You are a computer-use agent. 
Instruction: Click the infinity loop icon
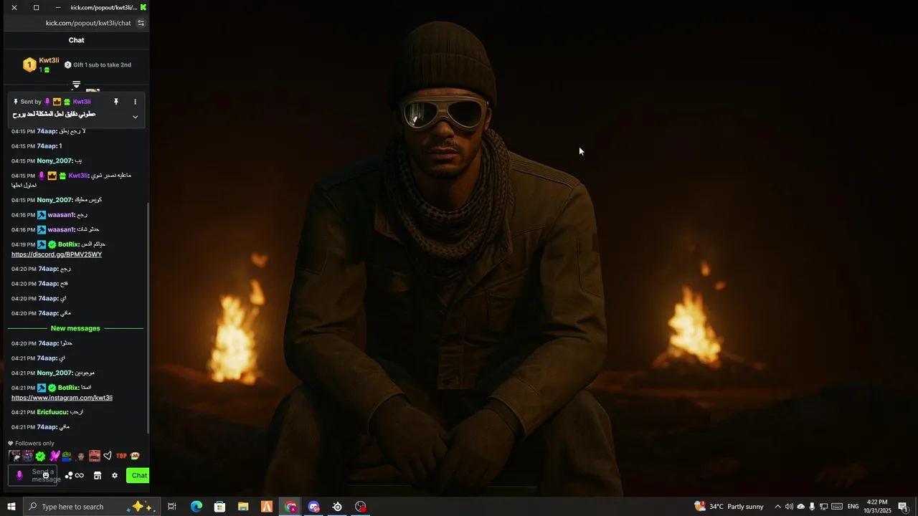click(80, 475)
